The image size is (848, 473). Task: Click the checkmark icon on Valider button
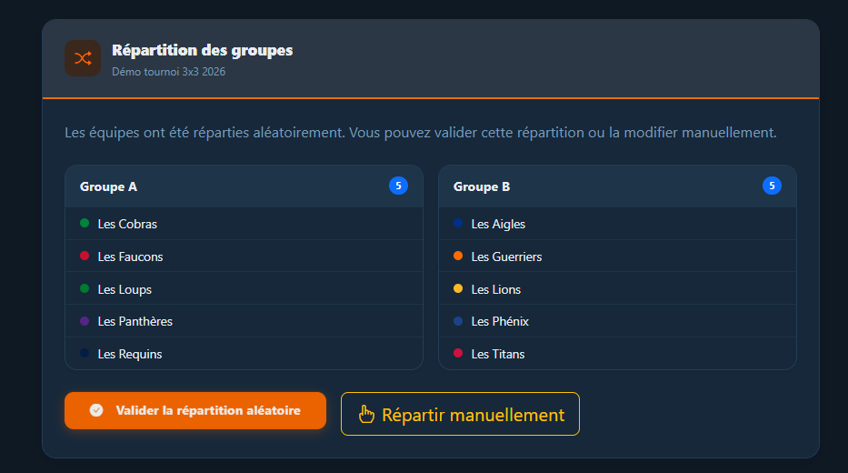tap(96, 410)
